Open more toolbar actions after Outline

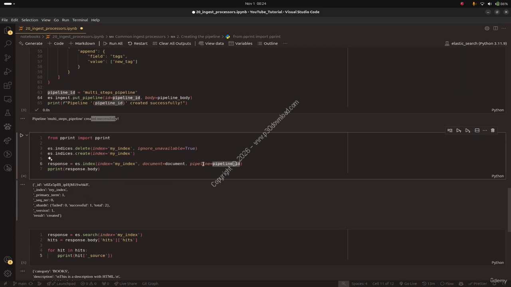coord(285,43)
